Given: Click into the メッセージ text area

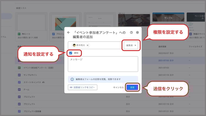Looking at the screenshot, I should coord(103,64).
